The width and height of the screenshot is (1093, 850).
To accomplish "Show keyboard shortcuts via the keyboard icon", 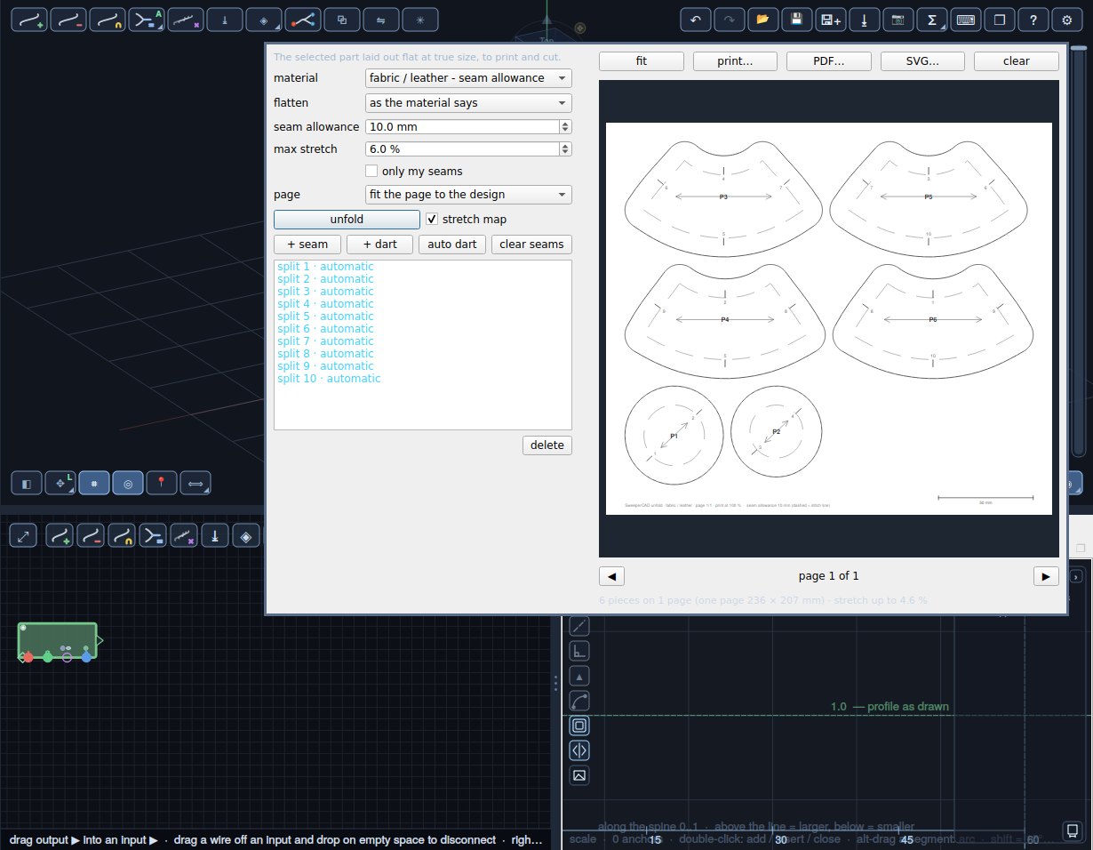I will click(966, 20).
